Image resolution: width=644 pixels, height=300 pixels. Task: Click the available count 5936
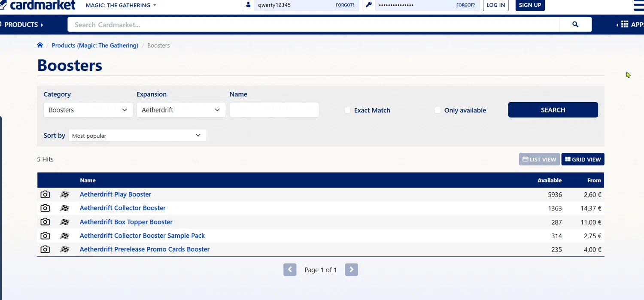555,194
